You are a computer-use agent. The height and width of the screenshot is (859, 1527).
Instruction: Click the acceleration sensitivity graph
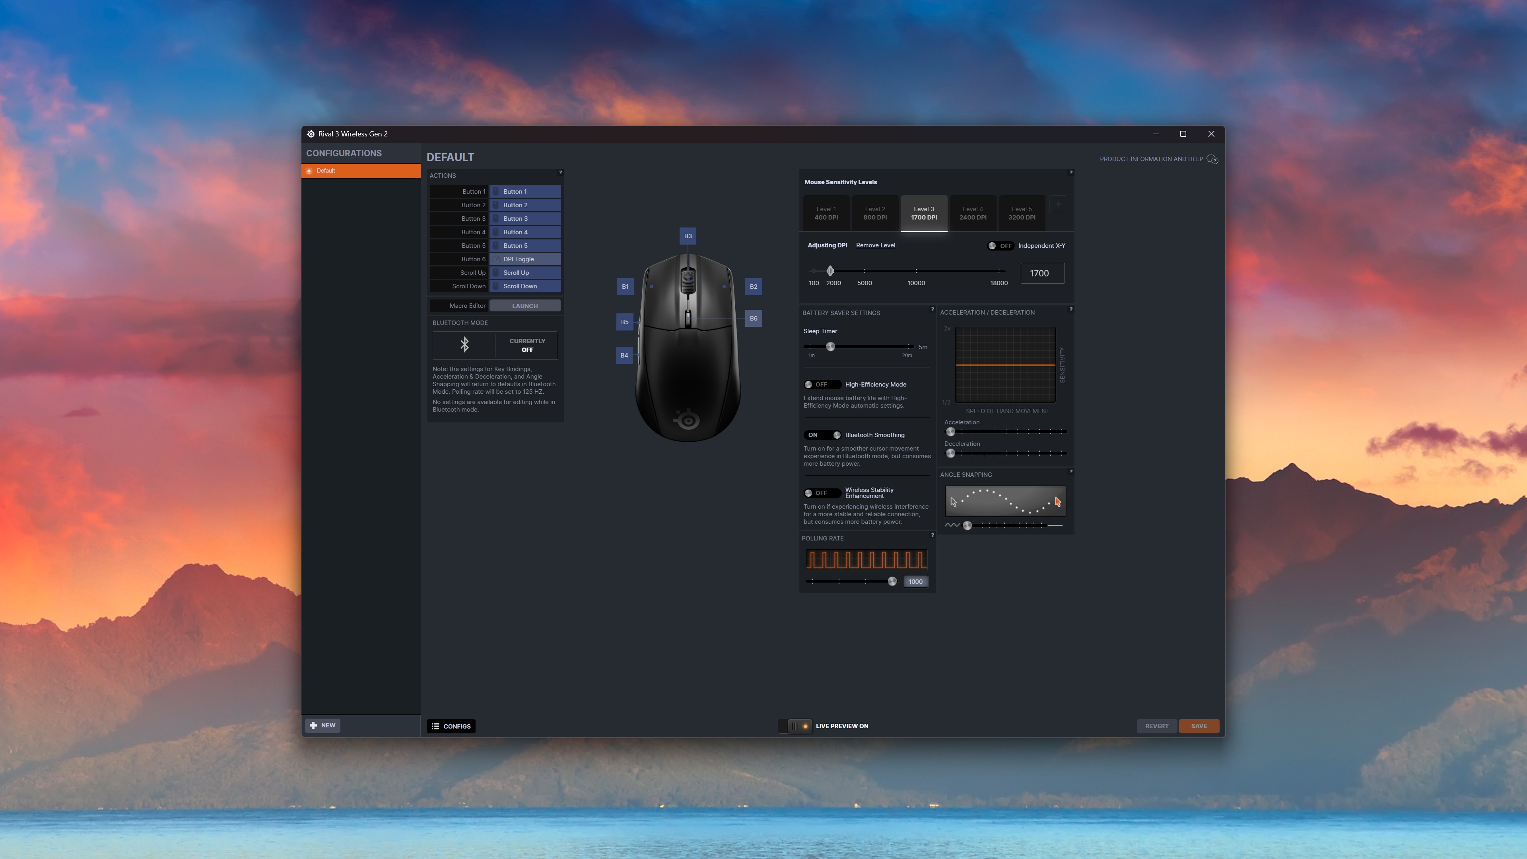[x=1005, y=365]
